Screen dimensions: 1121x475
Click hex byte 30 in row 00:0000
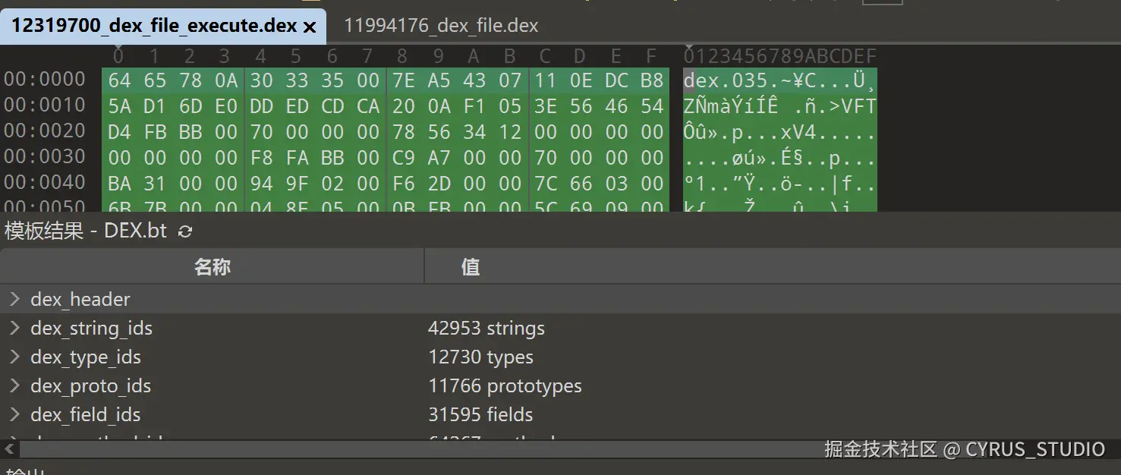(261, 80)
